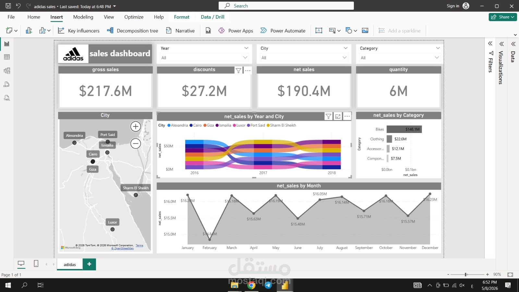The width and height of the screenshot is (519, 292).
Task: Click the Search box in title bar
Action: tap(286, 6)
